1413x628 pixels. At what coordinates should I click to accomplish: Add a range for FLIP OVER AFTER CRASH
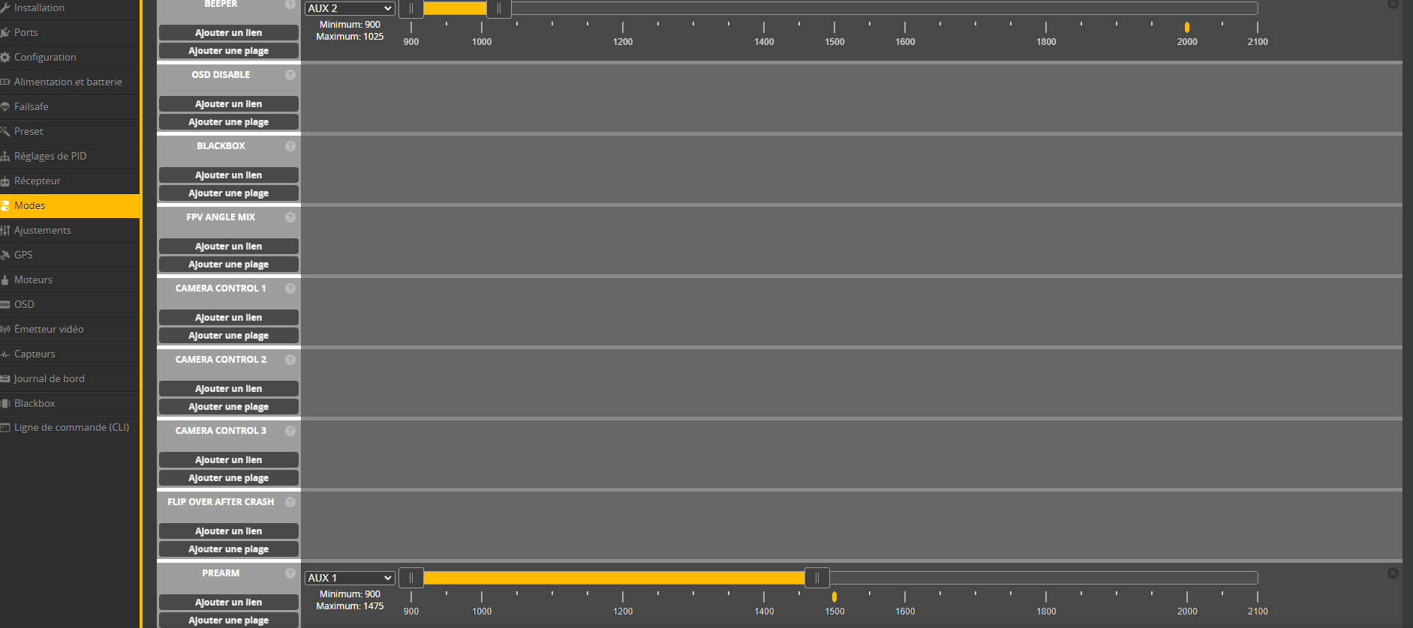(x=228, y=549)
